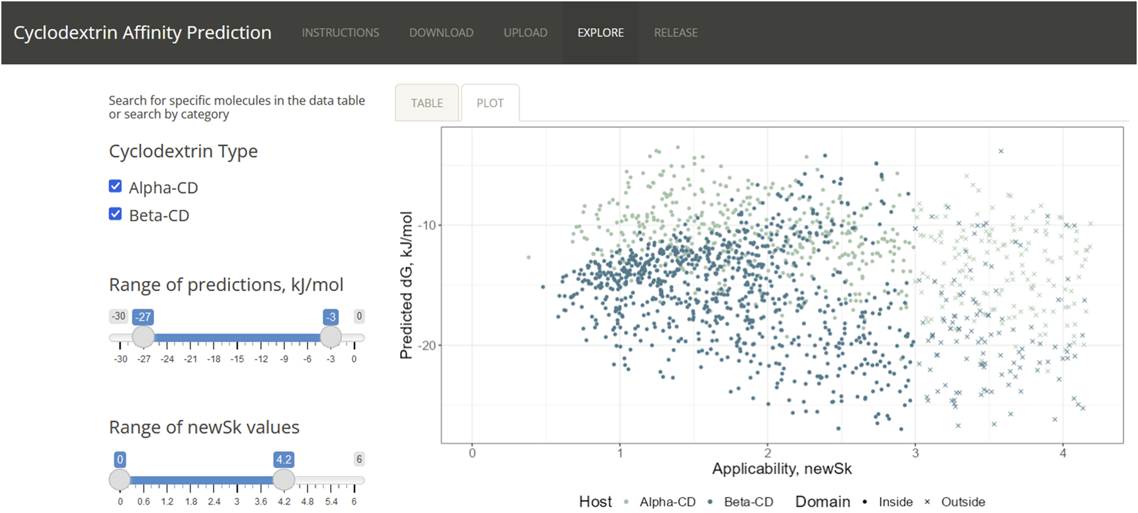Click the newSk slider track near 5.4

pos(331,480)
